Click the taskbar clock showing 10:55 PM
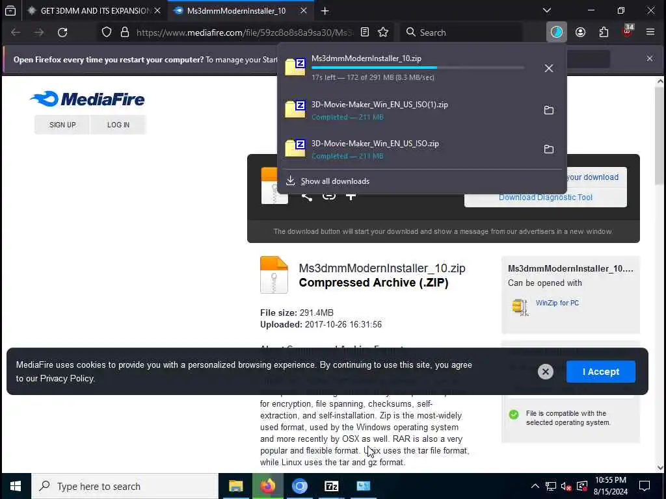 click(x=610, y=486)
